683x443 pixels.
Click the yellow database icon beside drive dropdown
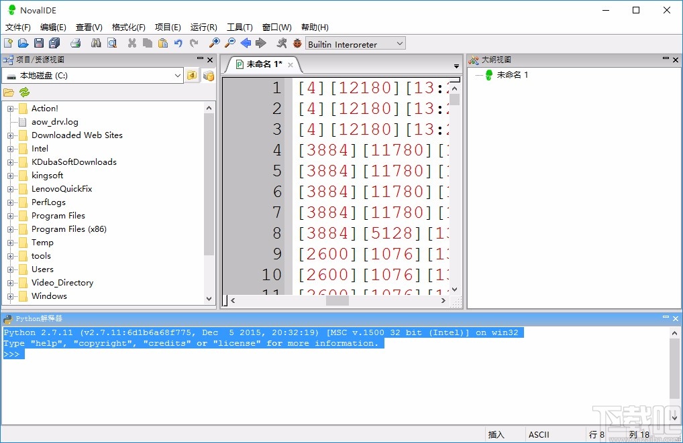tap(209, 76)
